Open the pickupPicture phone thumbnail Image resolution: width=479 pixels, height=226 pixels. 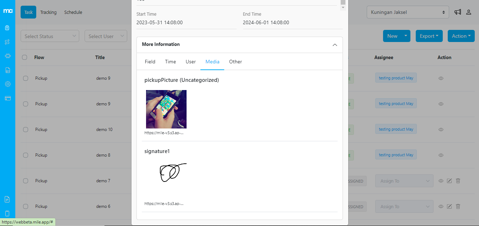(x=166, y=109)
